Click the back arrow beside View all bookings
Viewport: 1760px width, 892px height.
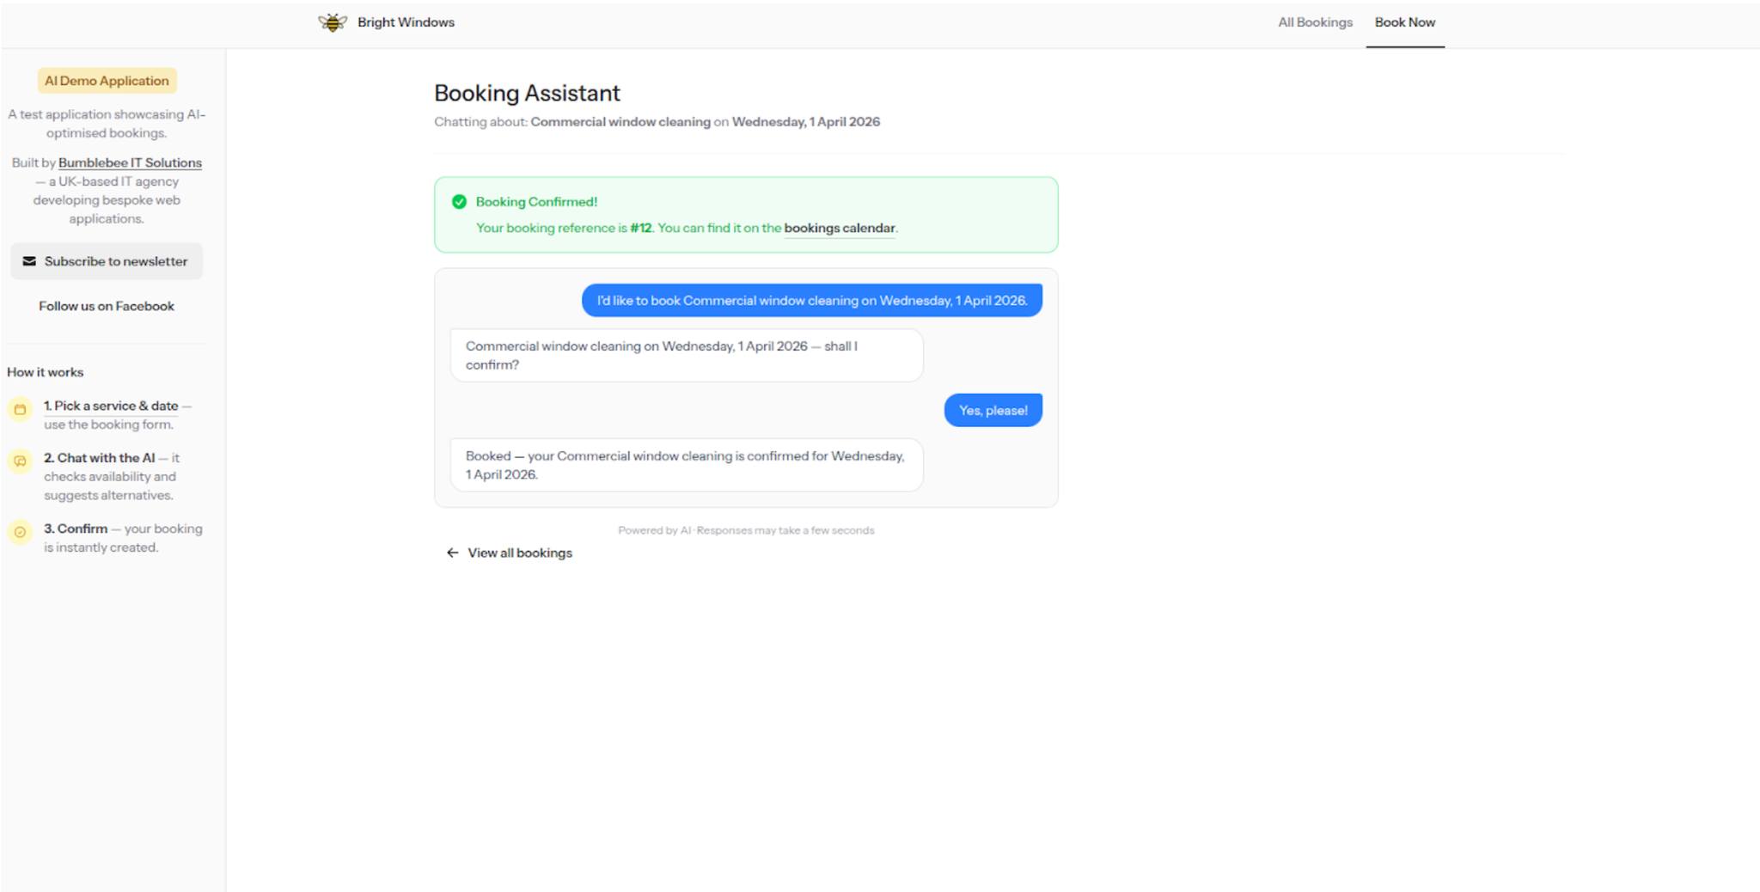coord(451,553)
